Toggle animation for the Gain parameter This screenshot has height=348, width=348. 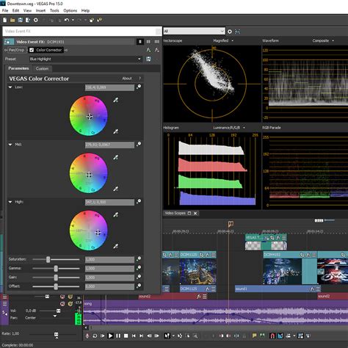point(139,277)
